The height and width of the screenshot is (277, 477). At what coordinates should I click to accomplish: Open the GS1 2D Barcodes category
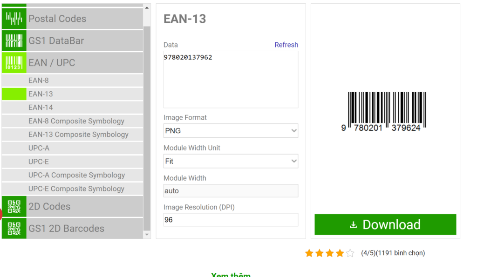tap(72, 228)
